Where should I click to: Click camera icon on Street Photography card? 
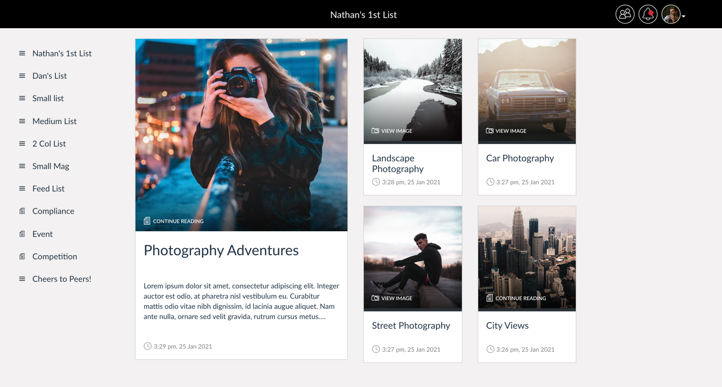pos(375,298)
